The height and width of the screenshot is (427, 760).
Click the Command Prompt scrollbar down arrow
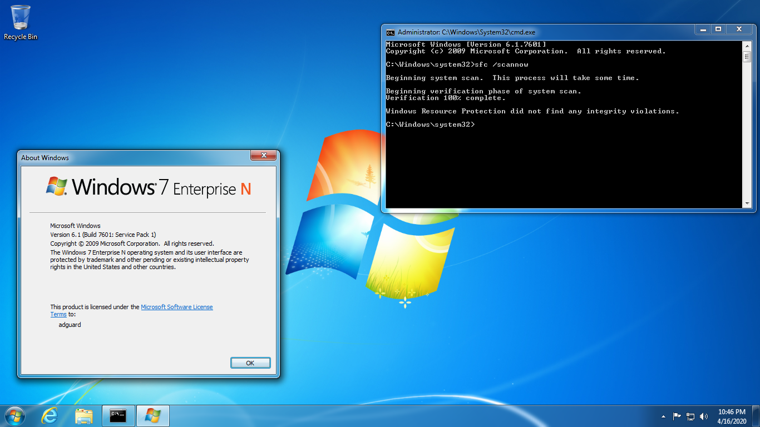click(x=747, y=203)
